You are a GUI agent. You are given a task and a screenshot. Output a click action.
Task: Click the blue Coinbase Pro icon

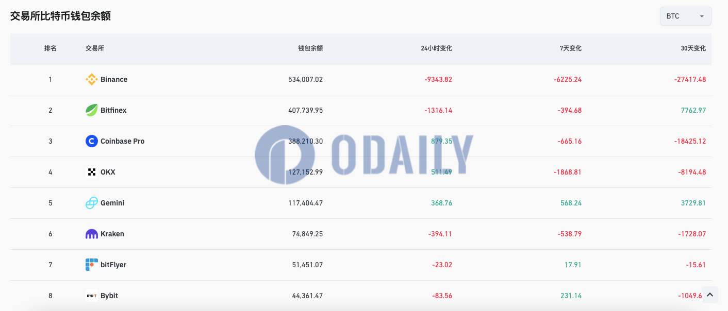(x=91, y=141)
